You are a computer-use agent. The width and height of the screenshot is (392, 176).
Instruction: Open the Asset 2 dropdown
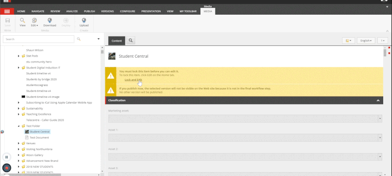click(x=380, y=157)
